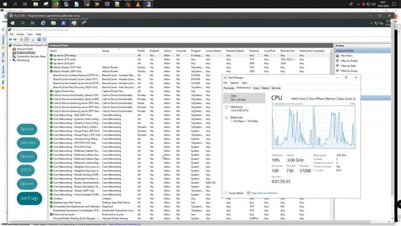401x226 pixels.
Task: Select Memory in the Task Manager sidebar
Action: [x=244, y=109]
